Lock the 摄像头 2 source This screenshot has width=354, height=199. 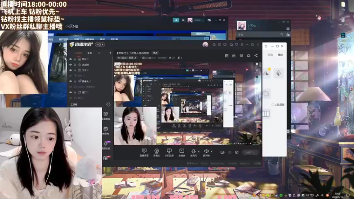(x=75, y=81)
